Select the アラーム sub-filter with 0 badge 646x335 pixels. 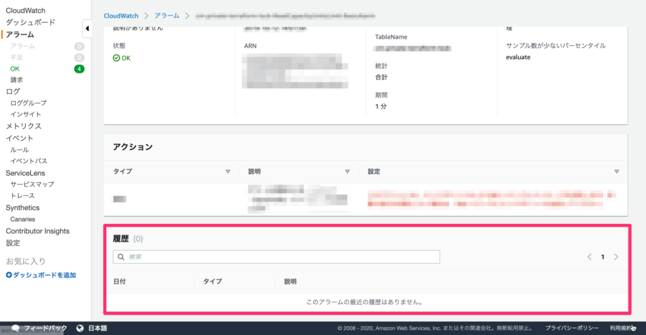pyautogui.click(x=23, y=46)
